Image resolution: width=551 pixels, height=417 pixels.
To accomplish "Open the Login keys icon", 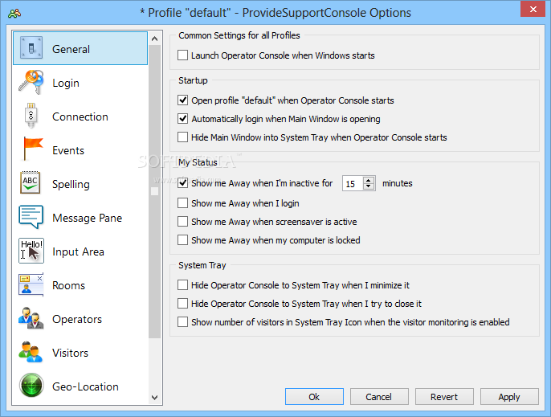I will [31, 82].
